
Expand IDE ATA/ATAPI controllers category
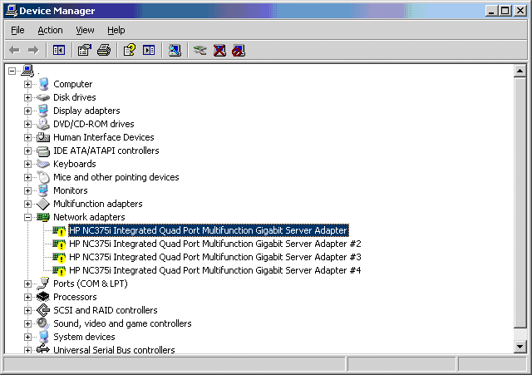coord(27,150)
